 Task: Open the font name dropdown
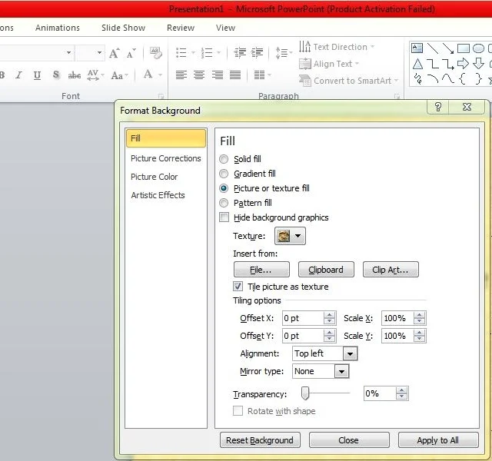(x=68, y=53)
